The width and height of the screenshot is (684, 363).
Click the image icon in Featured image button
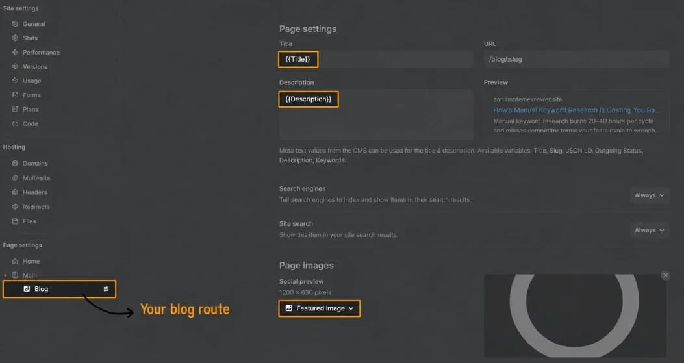(289, 308)
